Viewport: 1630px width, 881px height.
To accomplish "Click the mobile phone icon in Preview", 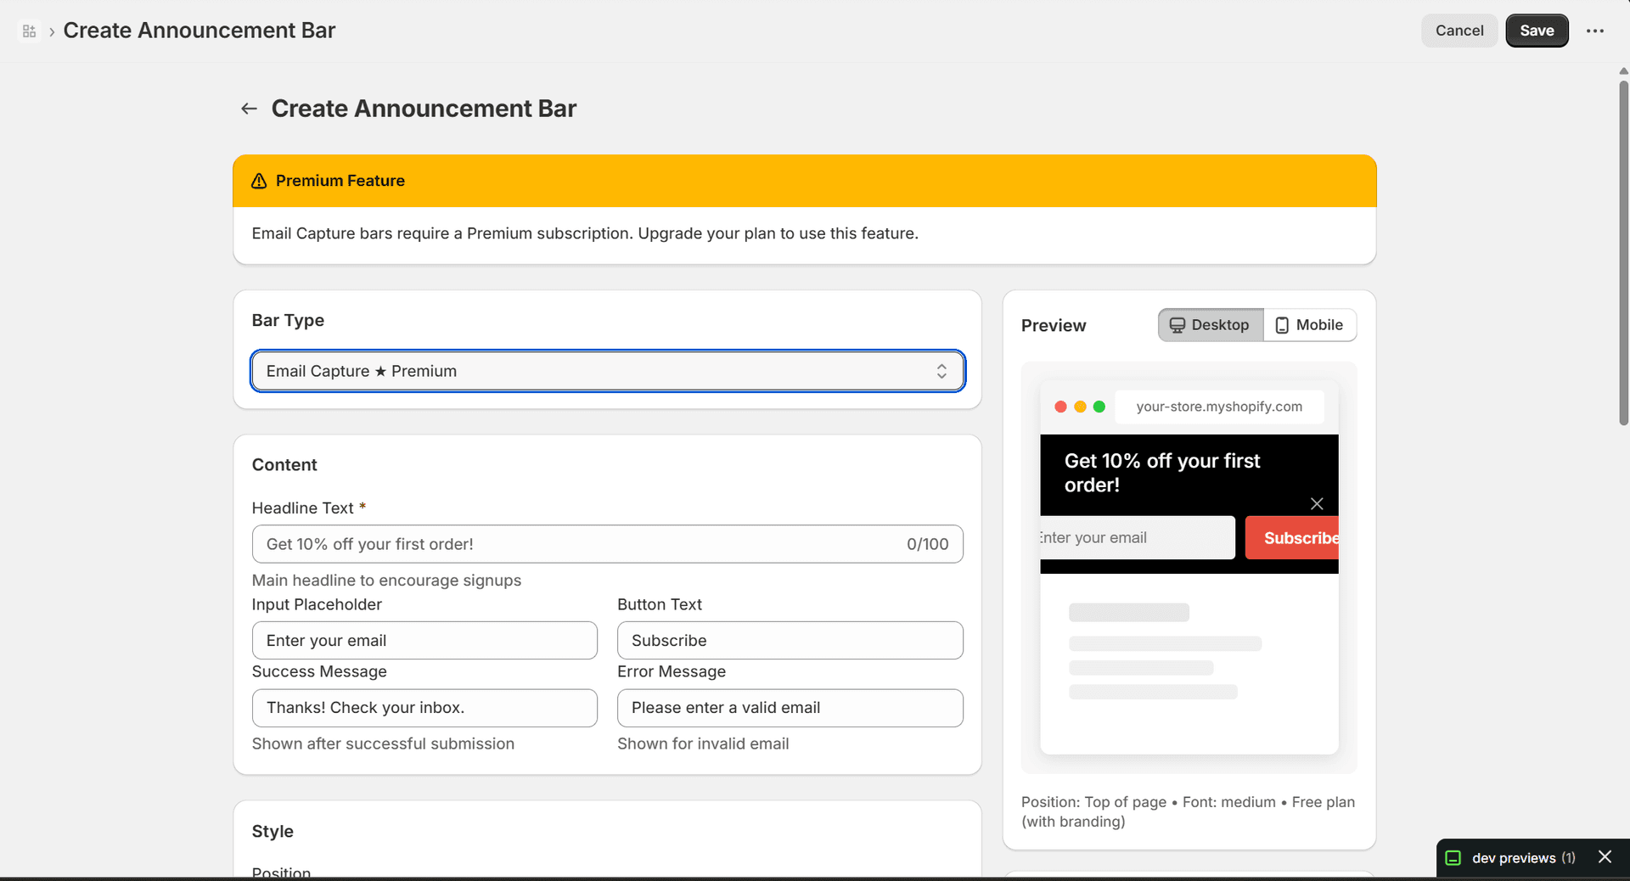I will (1282, 325).
